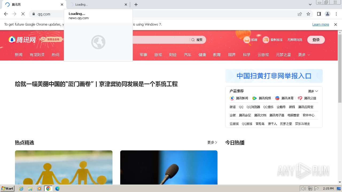Image resolution: width=342 pixels, height=192 pixels.
Task: Click the 腾讯会议 link
Action: [245, 115]
